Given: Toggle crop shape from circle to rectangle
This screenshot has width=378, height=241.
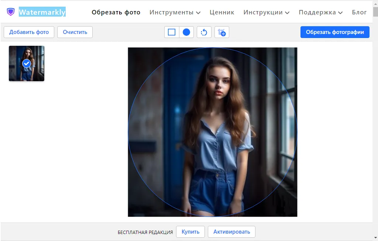Looking at the screenshot, I should (x=171, y=32).
